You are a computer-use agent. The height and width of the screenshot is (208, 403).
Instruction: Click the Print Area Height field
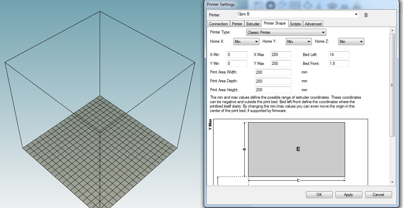(273, 90)
